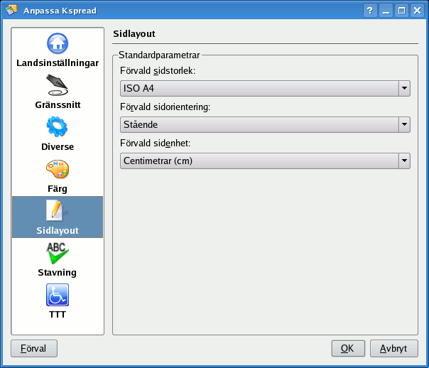Open the Landsinställningar house icon
The image size is (429, 368).
tap(58, 44)
